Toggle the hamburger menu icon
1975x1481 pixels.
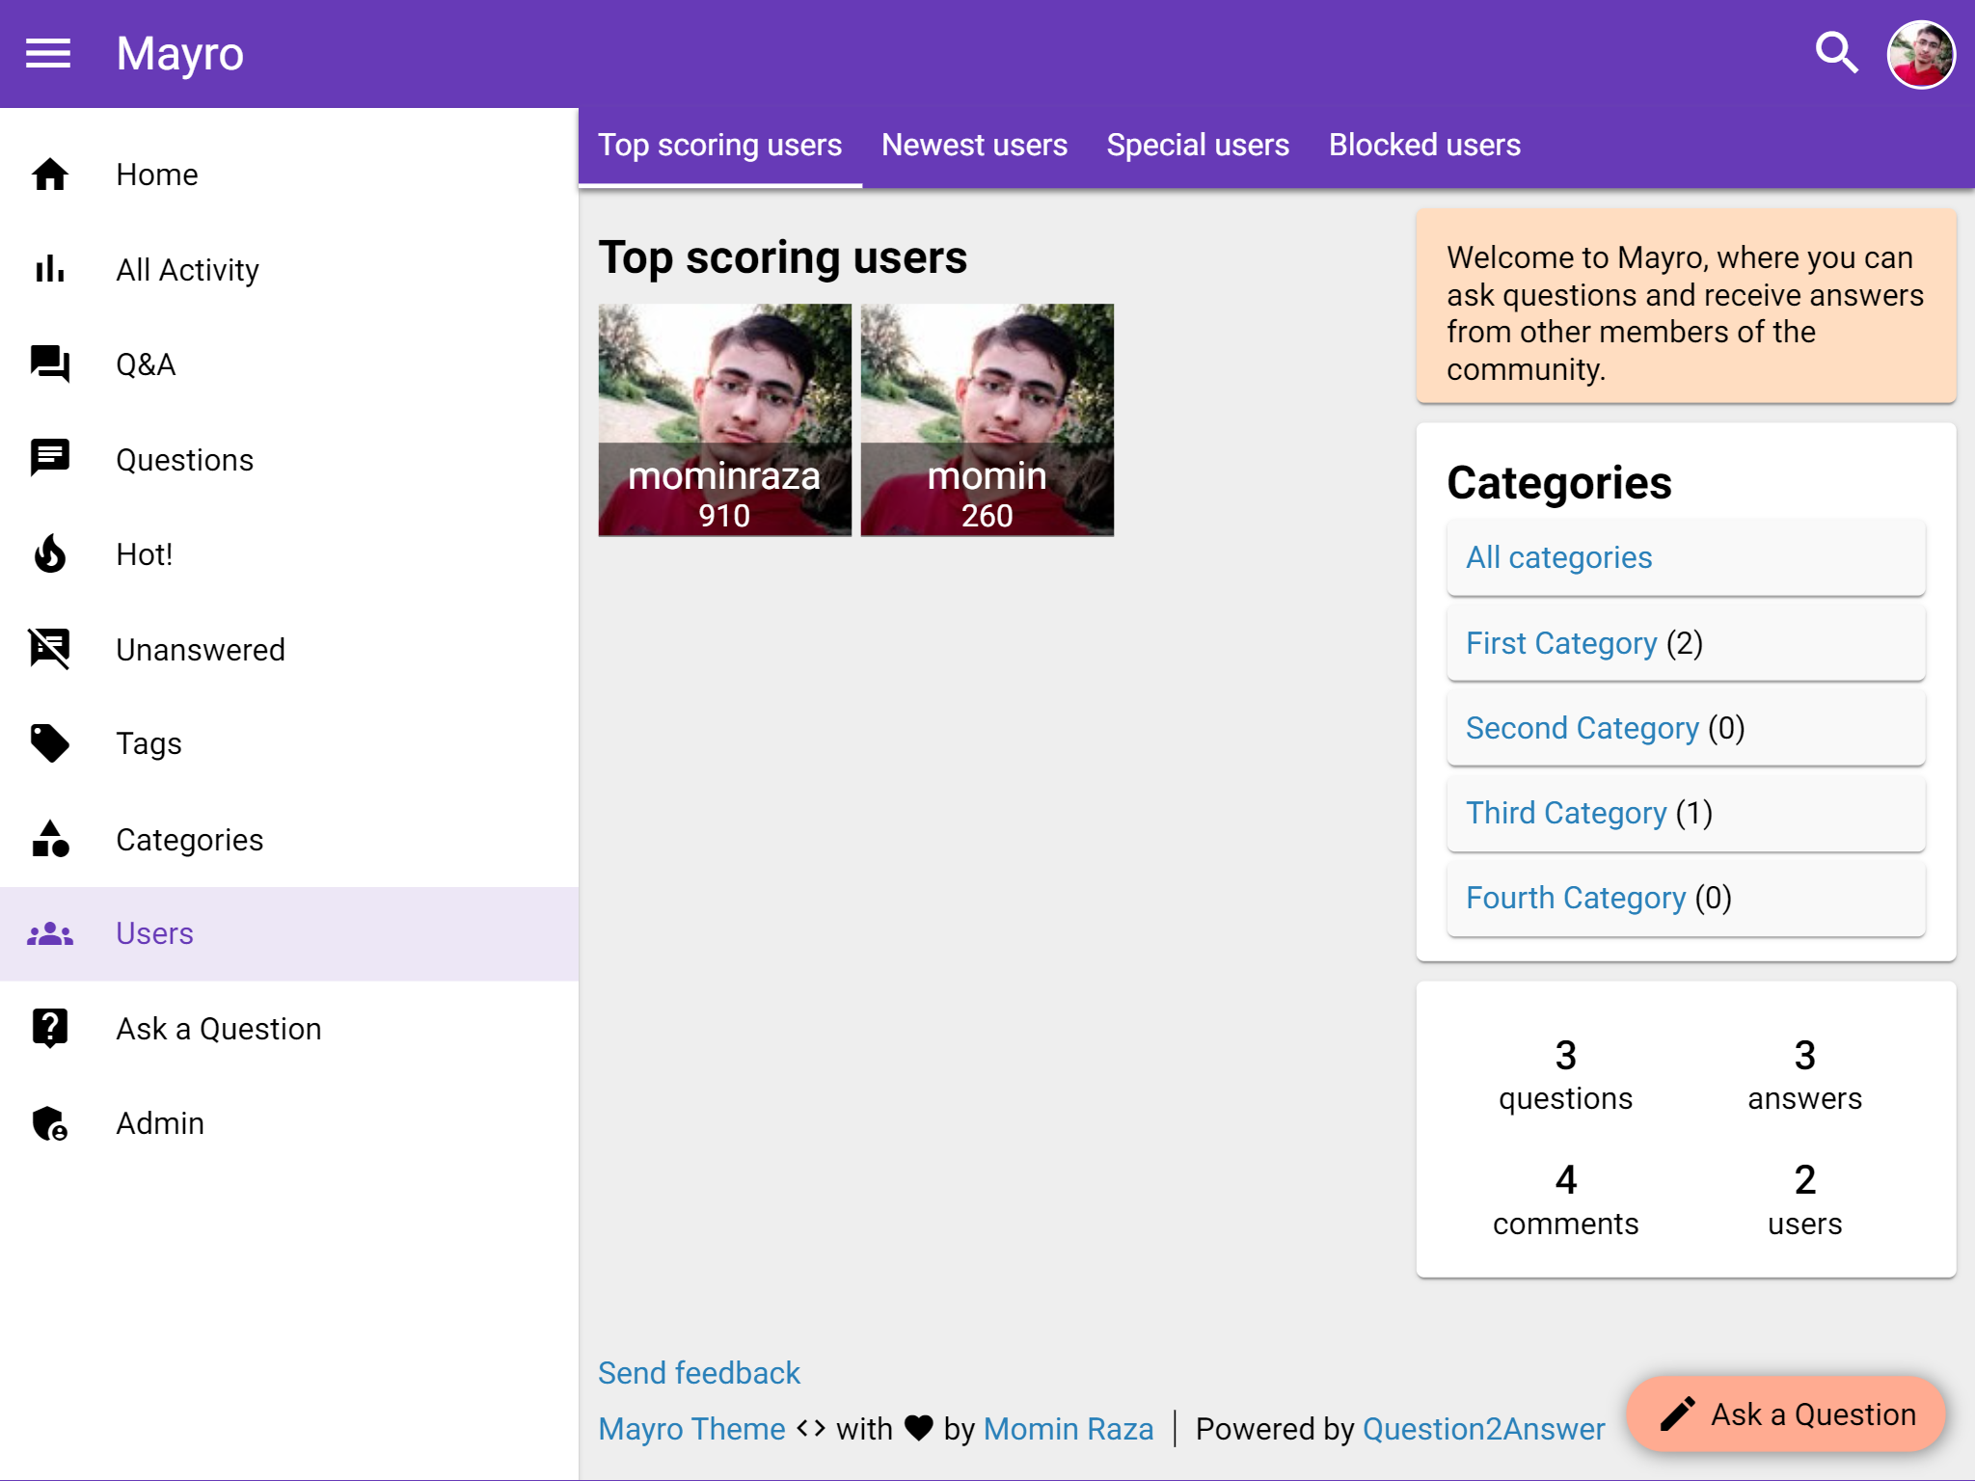pyautogui.click(x=48, y=54)
